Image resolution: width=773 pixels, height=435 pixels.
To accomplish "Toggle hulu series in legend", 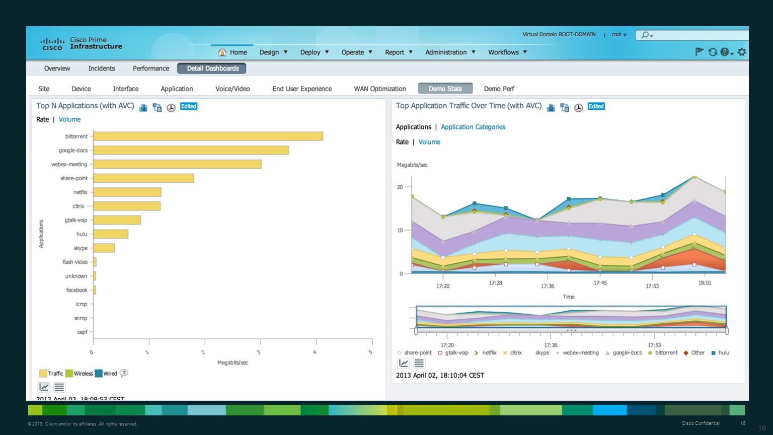I will [x=720, y=353].
